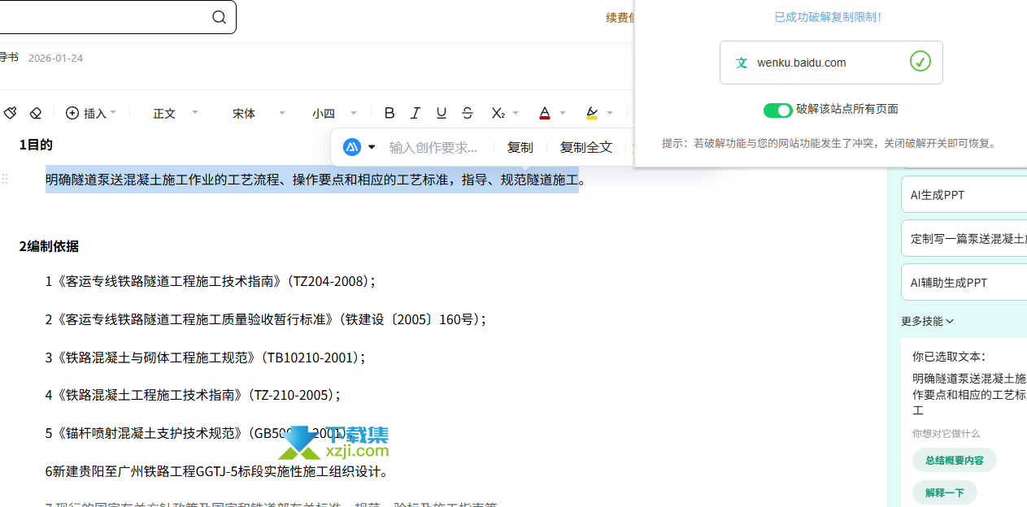
Task: Click the 提示 hint text in popup
Action: [829, 143]
